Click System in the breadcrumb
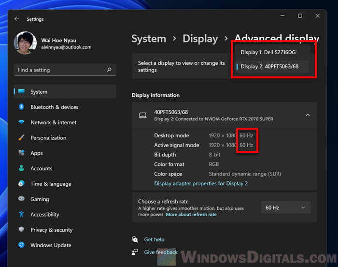The image size is (338, 267). coord(149,39)
